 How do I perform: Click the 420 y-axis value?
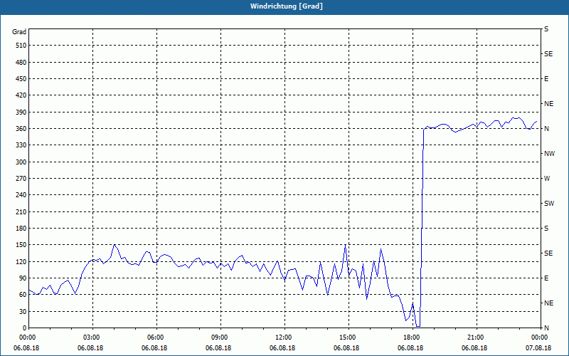point(21,95)
